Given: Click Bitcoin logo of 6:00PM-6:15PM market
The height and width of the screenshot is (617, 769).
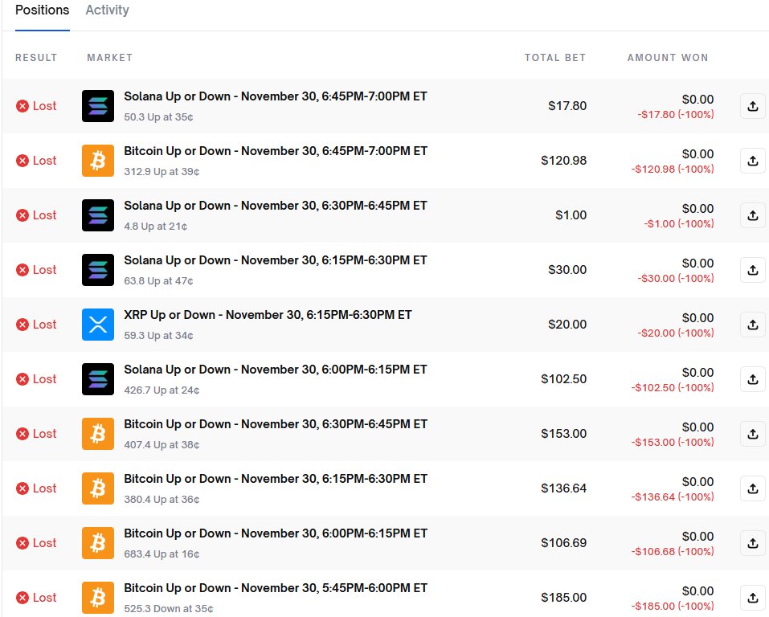Looking at the screenshot, I should click(x=98, y=543).
